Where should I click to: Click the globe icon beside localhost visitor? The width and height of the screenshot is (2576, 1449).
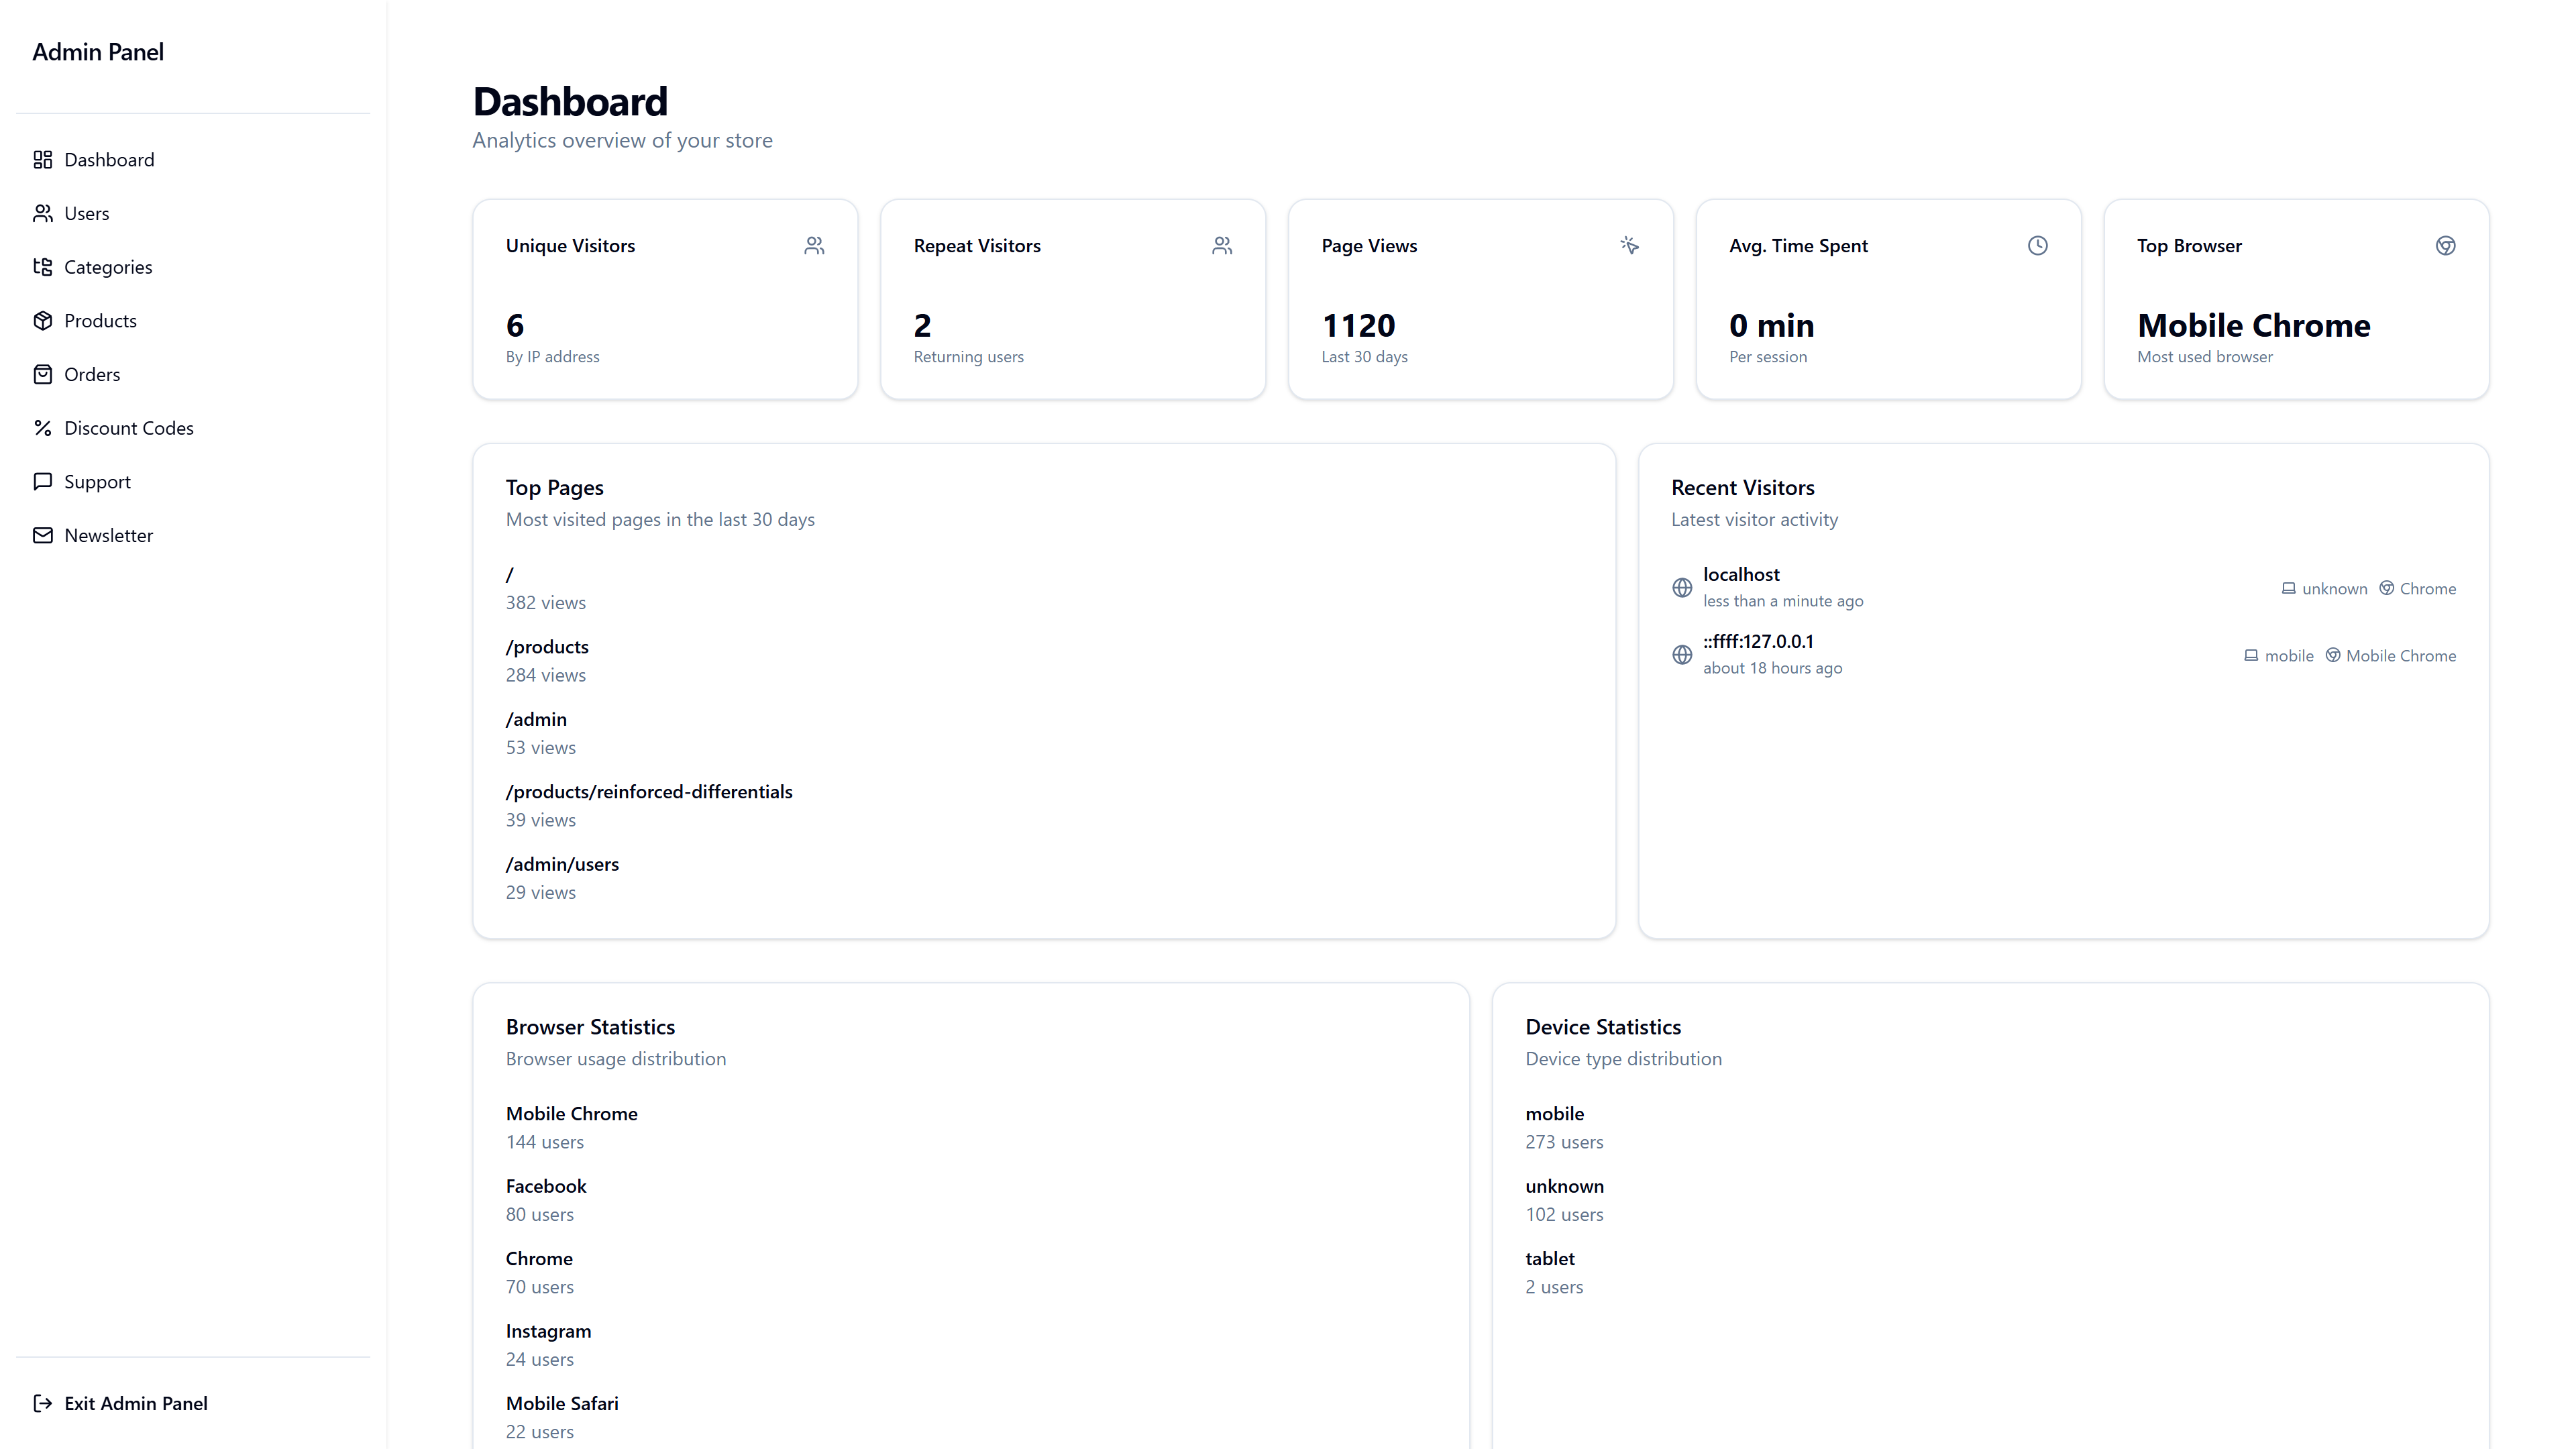click(x=1682, y=588)
